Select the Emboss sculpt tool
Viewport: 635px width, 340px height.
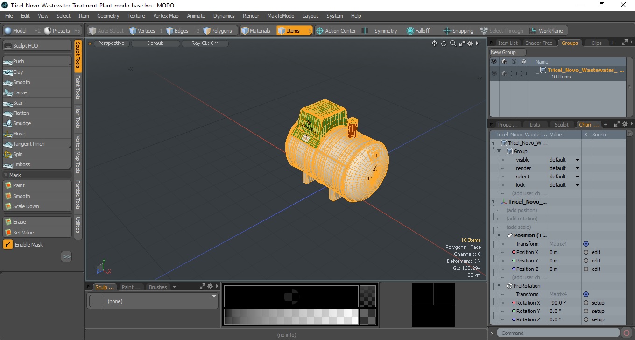point(37,164)
